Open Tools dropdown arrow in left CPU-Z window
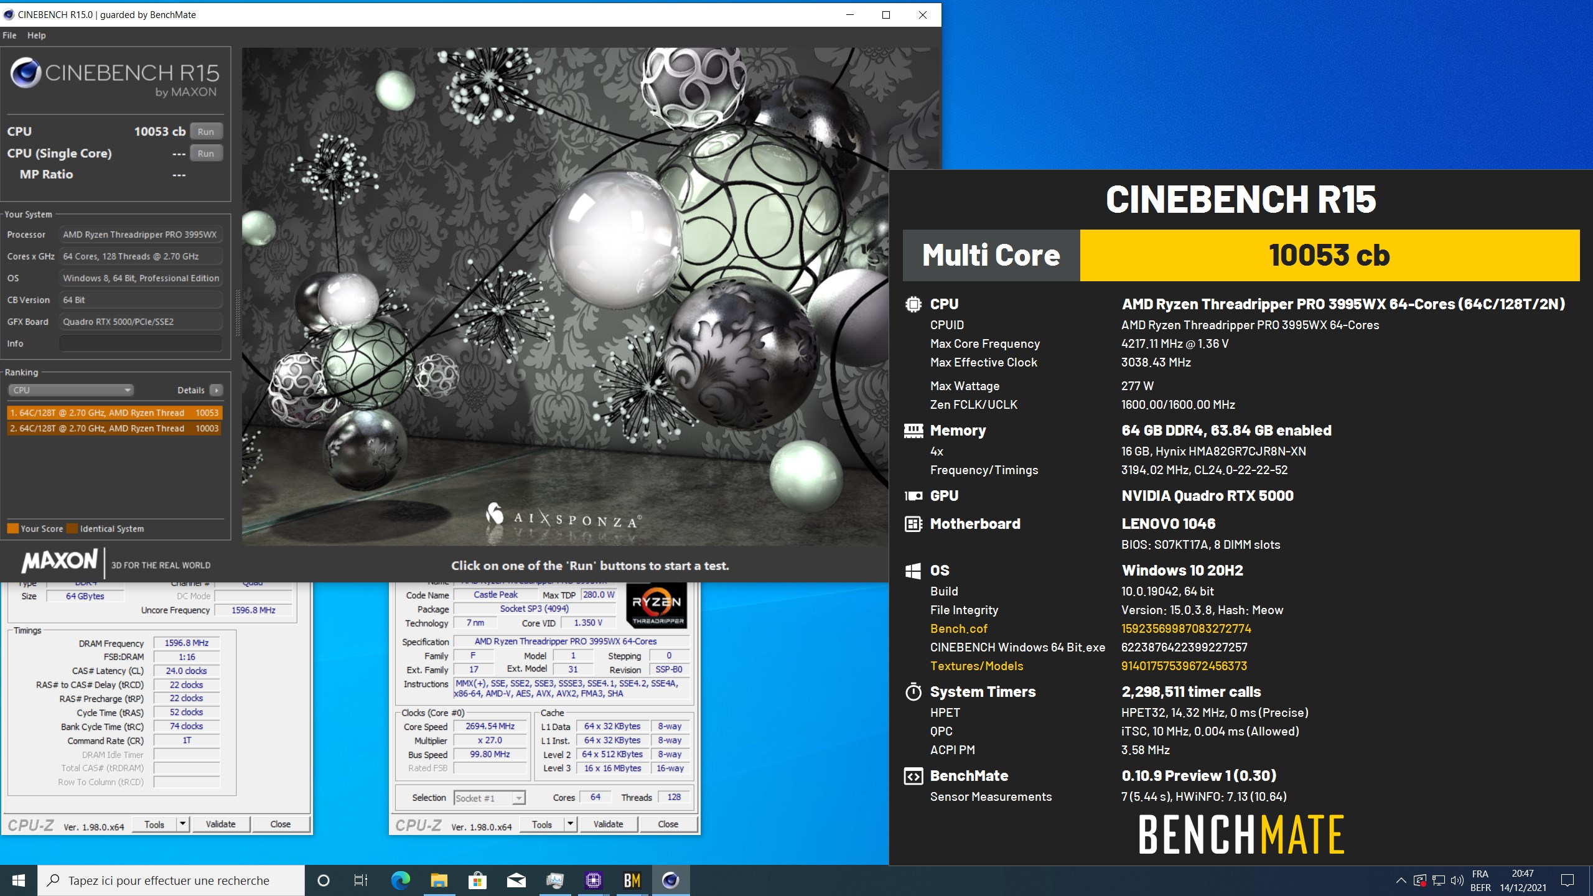 point(182,824)
